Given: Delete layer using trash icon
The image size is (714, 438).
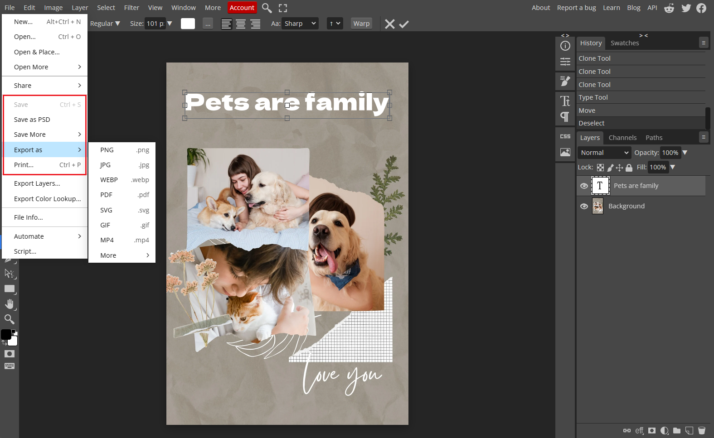Looking at the screenshot, I should (701, 430).
